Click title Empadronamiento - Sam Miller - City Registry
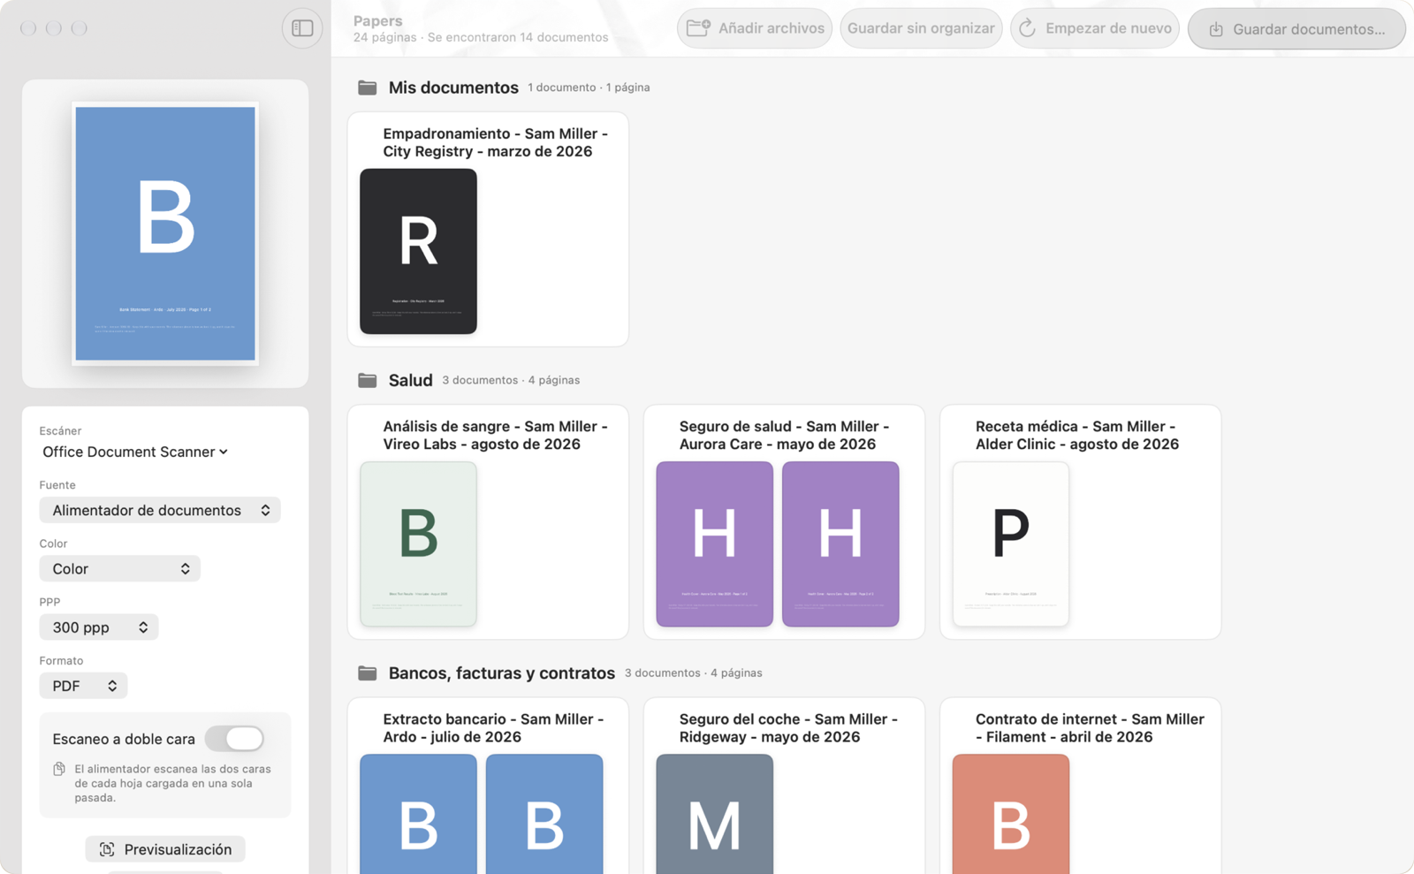The width and height of the screenshot is (1414, 874). point(496,142)
